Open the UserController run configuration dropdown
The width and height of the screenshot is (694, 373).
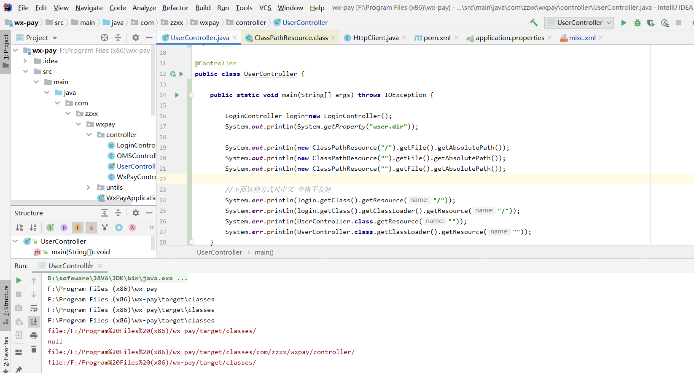(579, 23)
